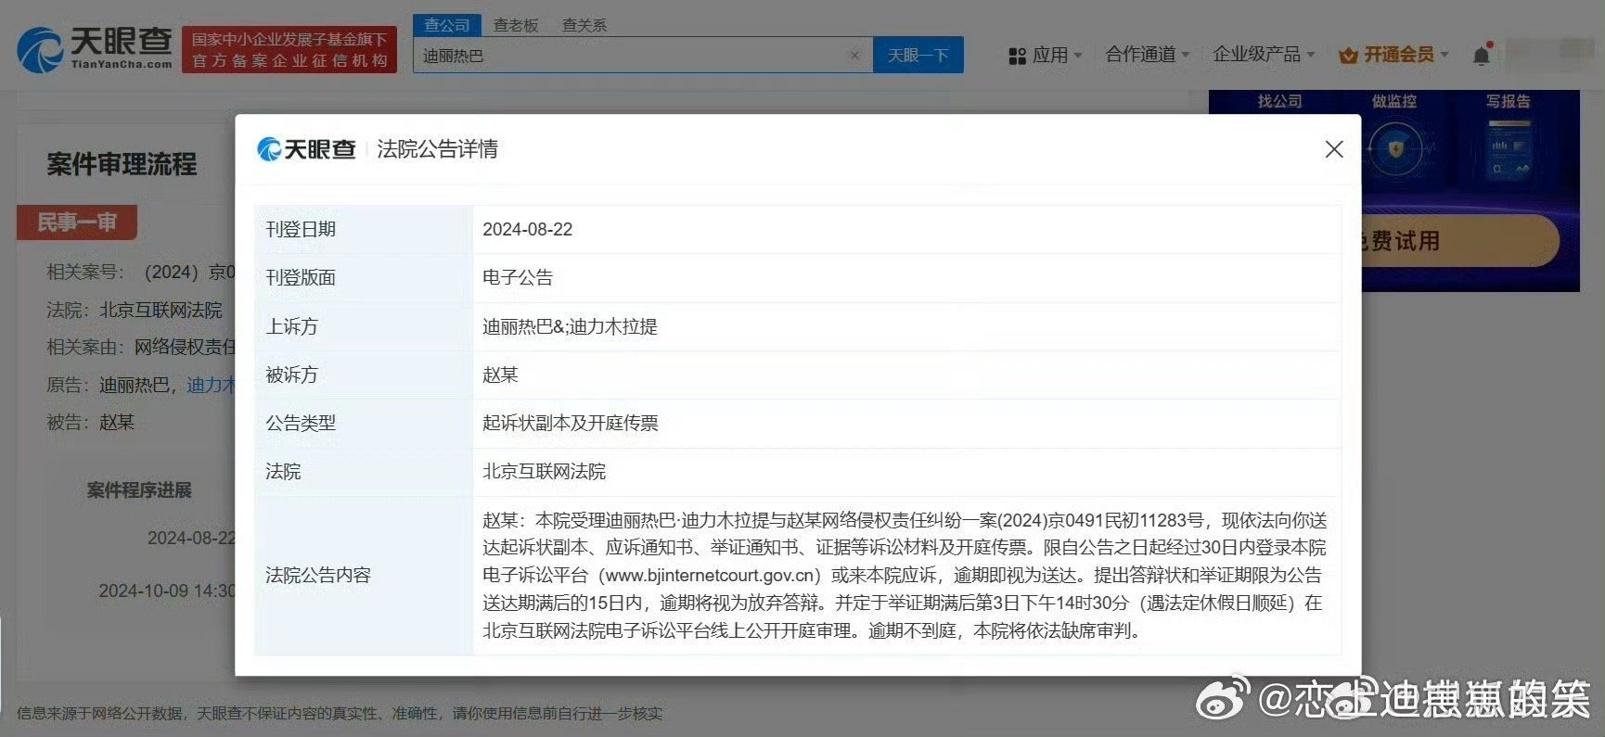
Task: Click the blurred user avatar in the header
Action: coord(1549,54)
